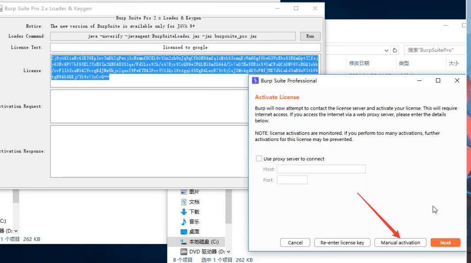
Task: Sort by 类型 column header
Action: (x=404, y=63)
